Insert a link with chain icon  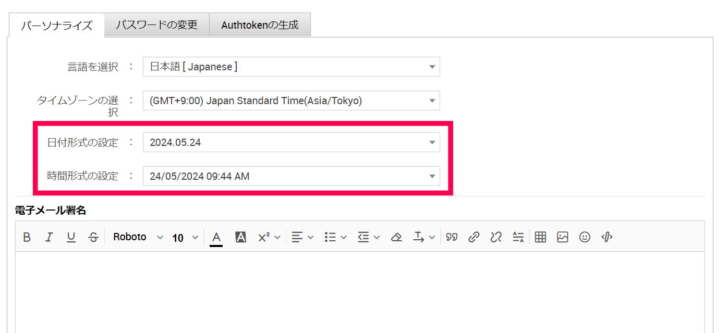tap(474, 237)
